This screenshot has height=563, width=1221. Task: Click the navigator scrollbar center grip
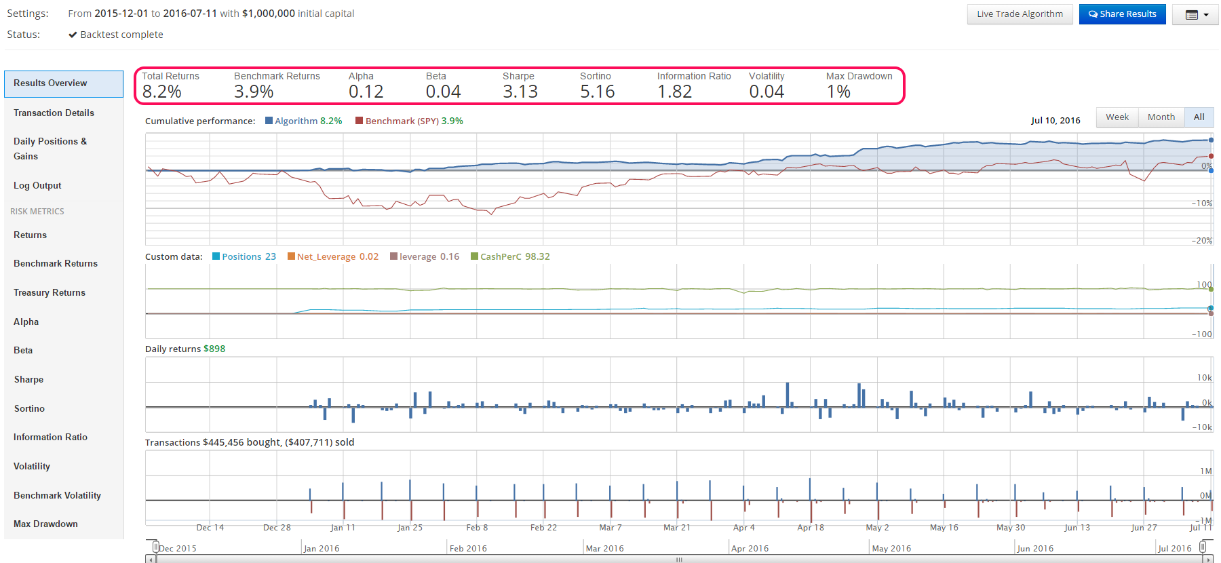(x=679, y=560)
